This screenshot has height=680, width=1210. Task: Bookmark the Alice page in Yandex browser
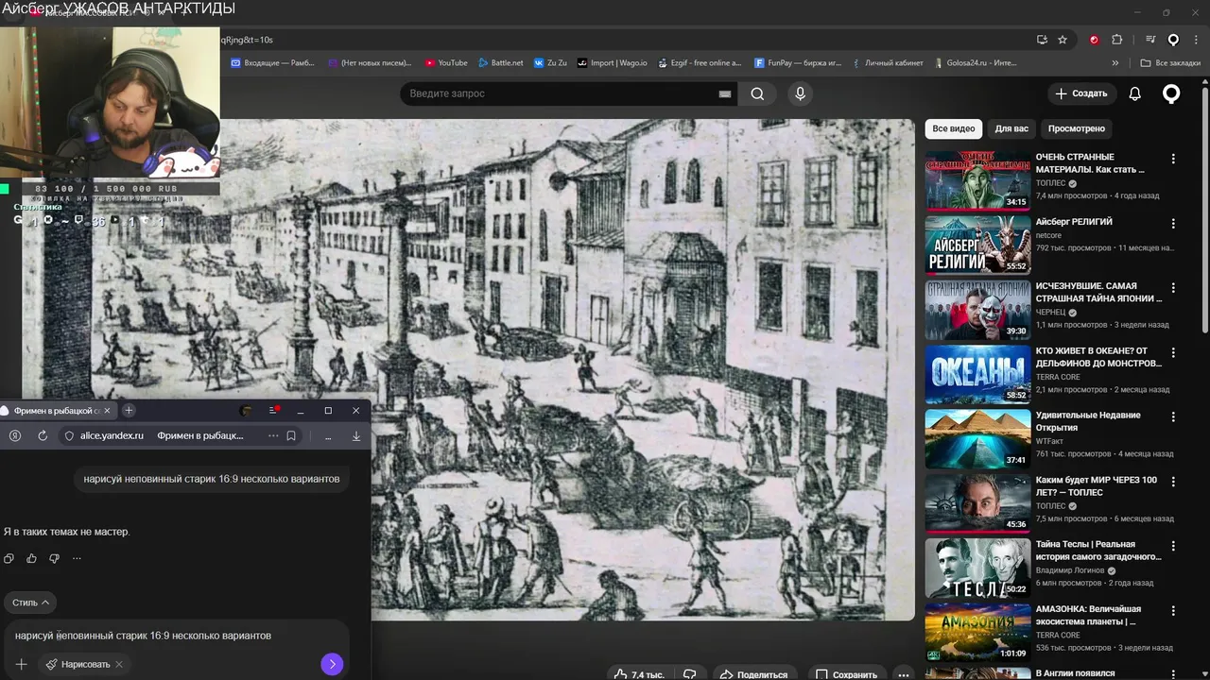click(x=291, y=435)
